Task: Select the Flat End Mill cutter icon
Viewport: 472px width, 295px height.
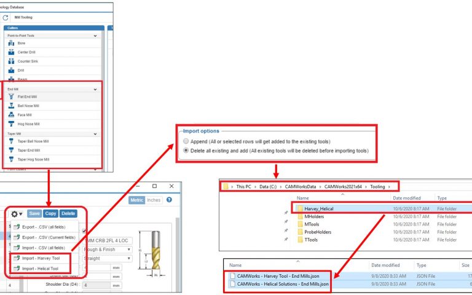Action: pos(12,97)
